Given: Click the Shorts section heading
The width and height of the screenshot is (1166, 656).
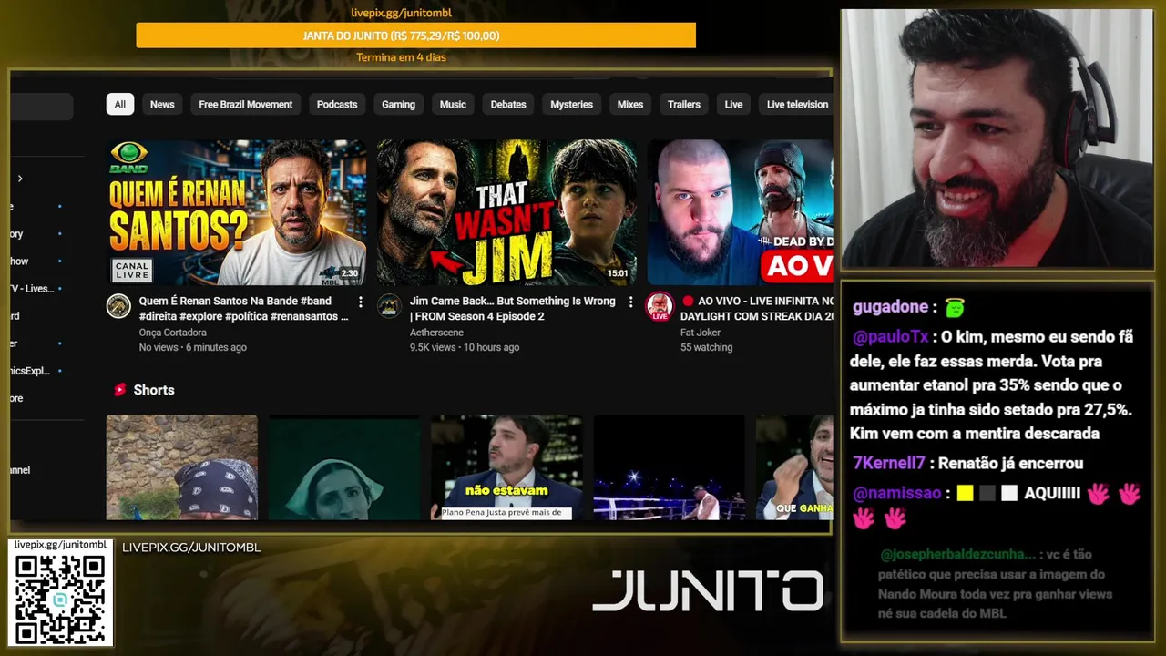Looking at the screenshot, I should pyautogui.click(x=154, y=390).
